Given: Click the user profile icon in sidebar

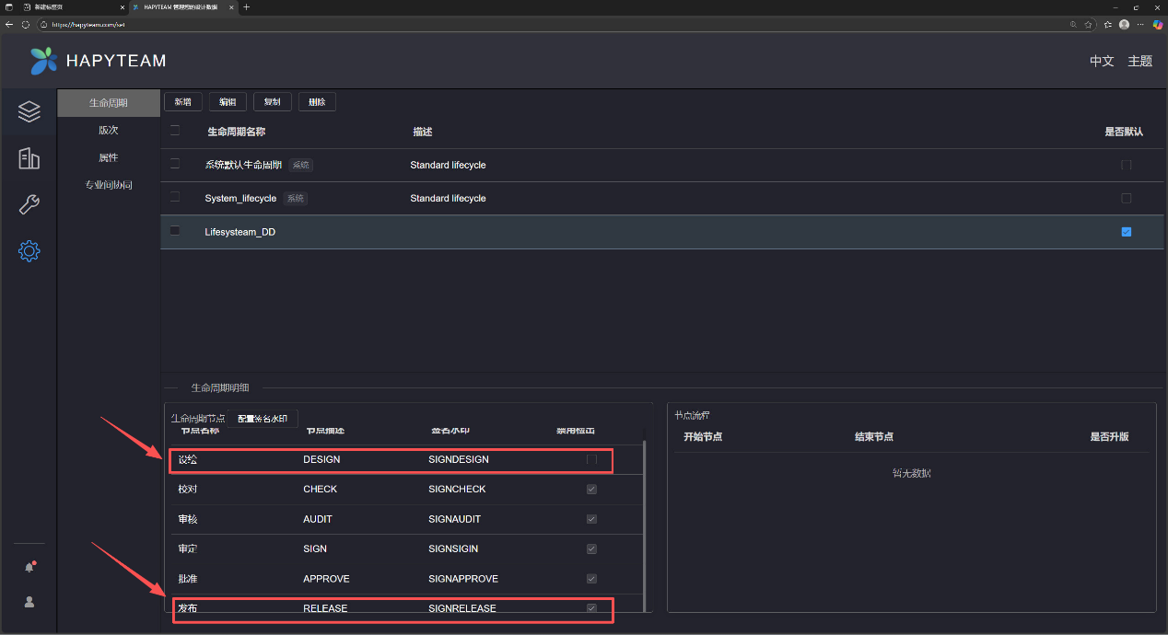Looking at the screenshot, I should point(29,602).
